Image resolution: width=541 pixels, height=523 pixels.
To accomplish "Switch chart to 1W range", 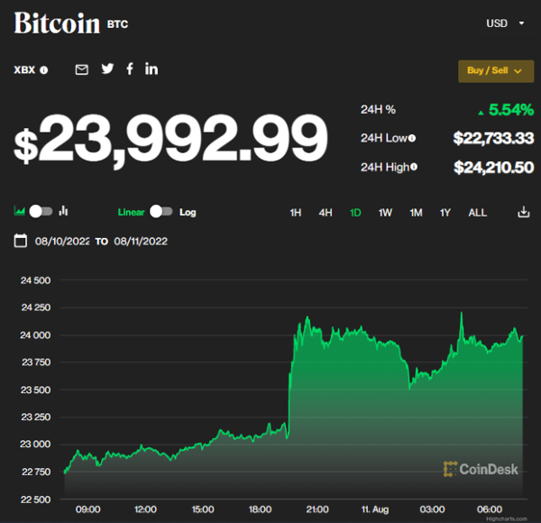I will coord(385,213).
